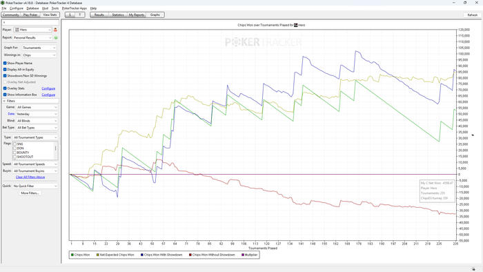Viewport: 483px width, 272px height.
Task: Open the Date filter dropdown set to Yesterday
Action: [x=37, y=114]
